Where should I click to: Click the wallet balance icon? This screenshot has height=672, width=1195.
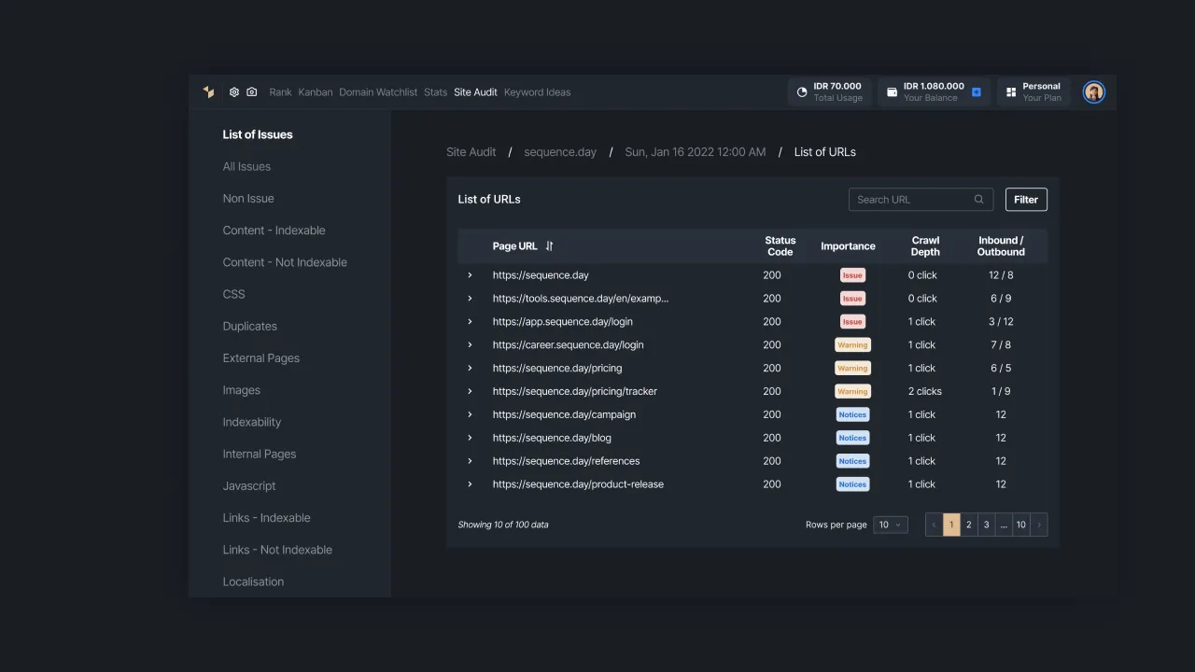click(892, 92)
